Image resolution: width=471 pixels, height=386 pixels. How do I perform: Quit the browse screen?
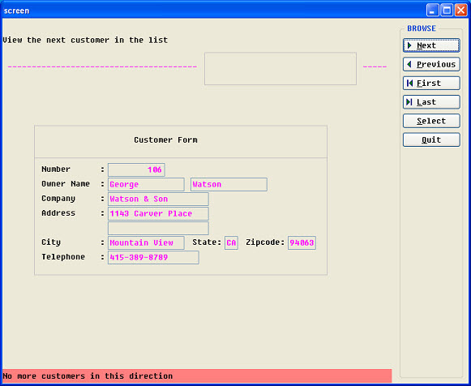431,140
